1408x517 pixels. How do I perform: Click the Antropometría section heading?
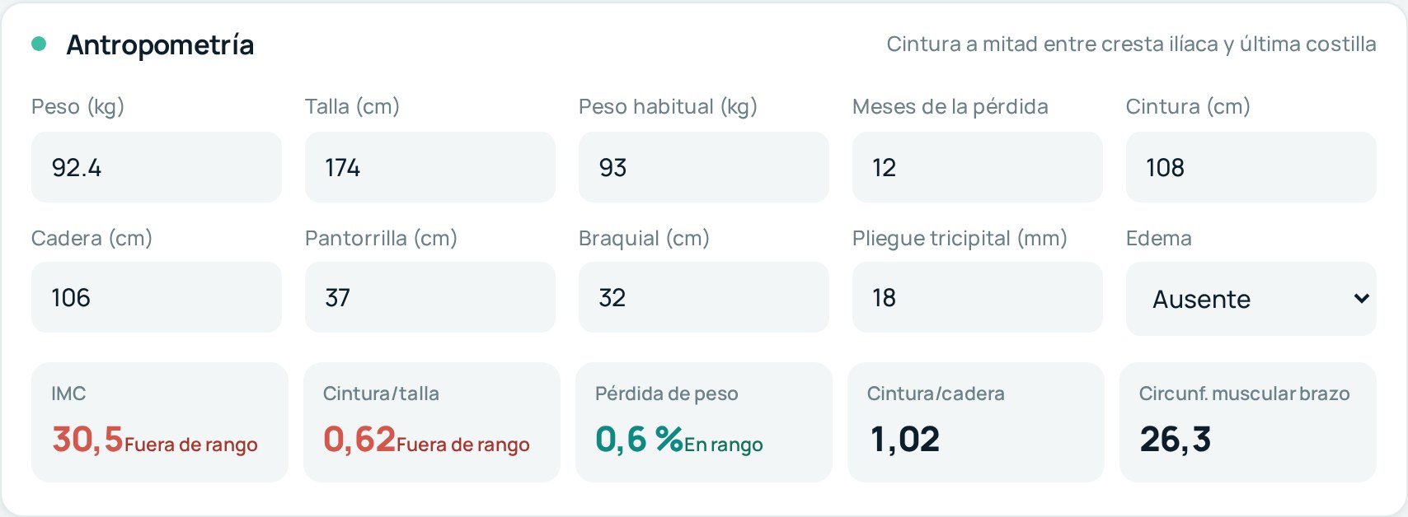click(x=160, y=45)
